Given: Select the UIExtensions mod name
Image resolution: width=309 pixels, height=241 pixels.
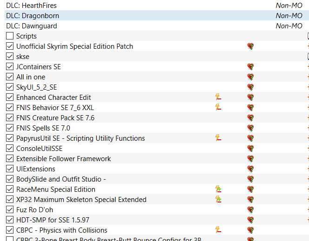Looking at the screenshot, I should 36,169.
